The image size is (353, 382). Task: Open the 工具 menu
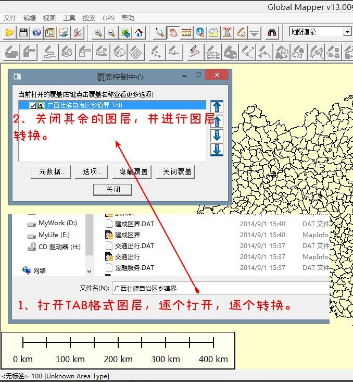pyautogui.click(x=69, y=18)
